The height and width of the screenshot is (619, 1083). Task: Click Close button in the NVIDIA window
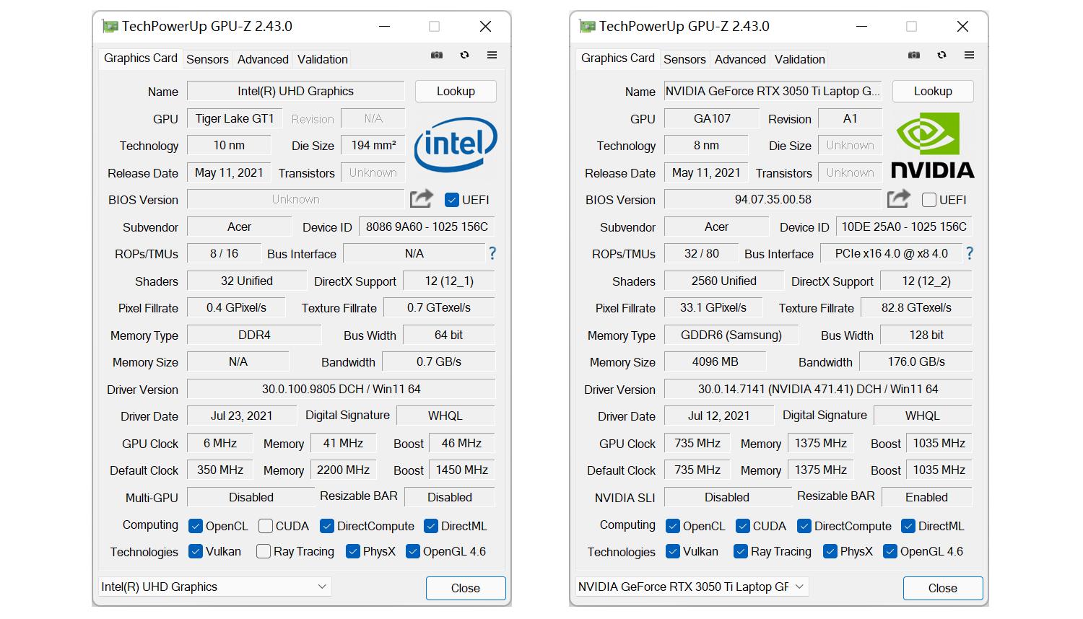[942, 588]
